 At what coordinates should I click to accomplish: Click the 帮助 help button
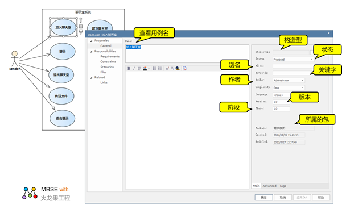(321, 197)
